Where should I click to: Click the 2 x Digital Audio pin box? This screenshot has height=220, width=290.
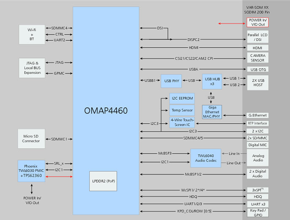point(258,174)
